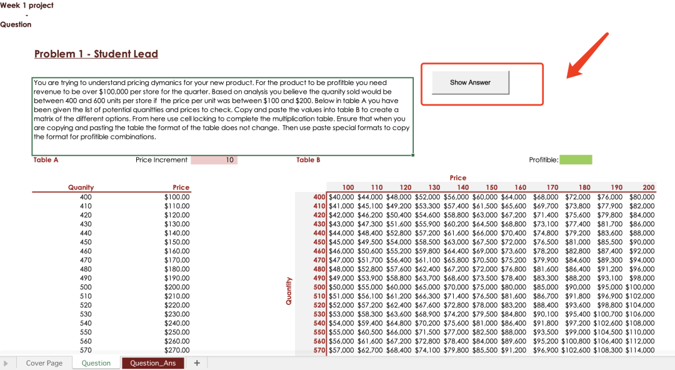The image size is (675, 370).
Task: Click the green Profitable color cell
Action: [x=575, y=160]
